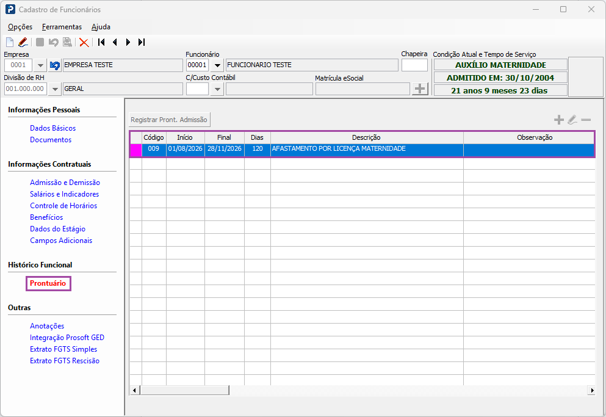Click the C/Custo Contábil code field

click(x=197, y=89)
